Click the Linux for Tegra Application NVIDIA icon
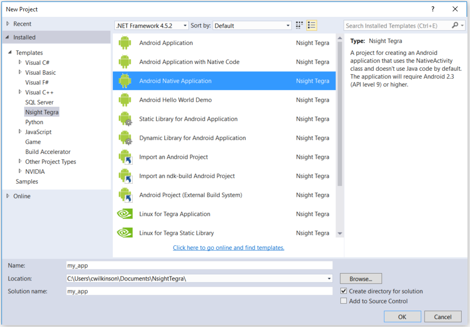 pos(125,214)
